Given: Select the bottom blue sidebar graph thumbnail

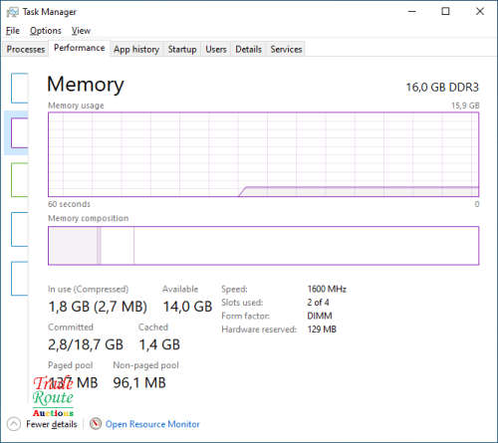Looking at the screenshot, I should coord(20,279).
